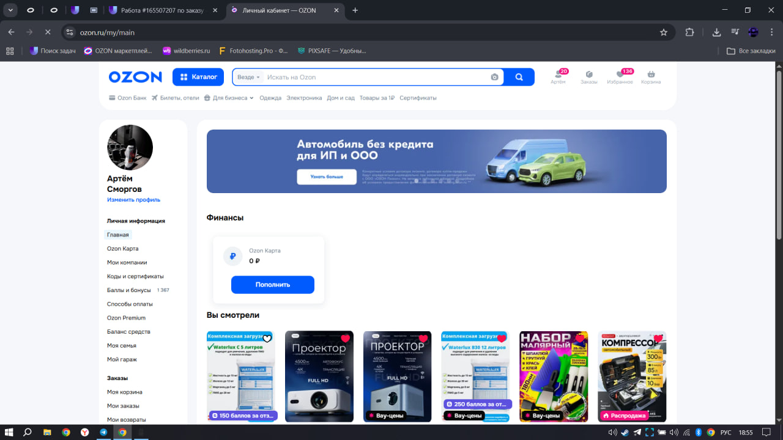The height and width of the screenshot is (440, 783).
Task: Open the Компрессор product thumbnail
Action: click(632, 376)
